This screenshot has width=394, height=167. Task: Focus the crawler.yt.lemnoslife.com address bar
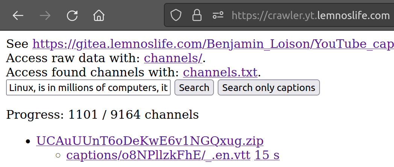[x=311, y=15]
